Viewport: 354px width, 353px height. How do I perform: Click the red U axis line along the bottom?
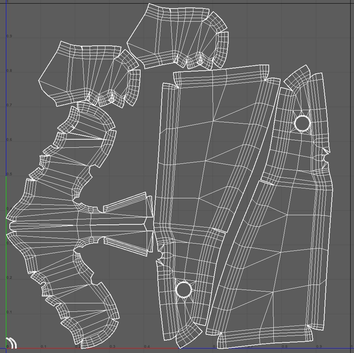(93, 348)
